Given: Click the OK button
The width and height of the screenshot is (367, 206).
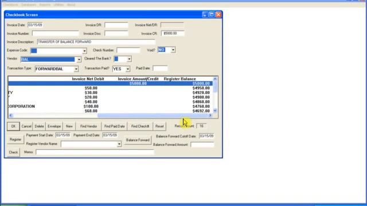Looking at the screenshot, I should [13, 126].
